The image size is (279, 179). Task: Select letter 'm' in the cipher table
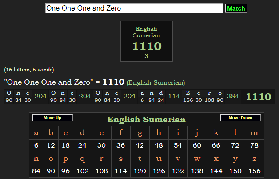[254, 132]
